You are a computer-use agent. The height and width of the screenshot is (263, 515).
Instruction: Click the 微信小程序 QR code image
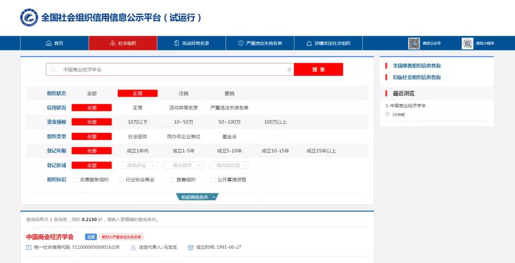pyautogui.click(x=467, y=43)
